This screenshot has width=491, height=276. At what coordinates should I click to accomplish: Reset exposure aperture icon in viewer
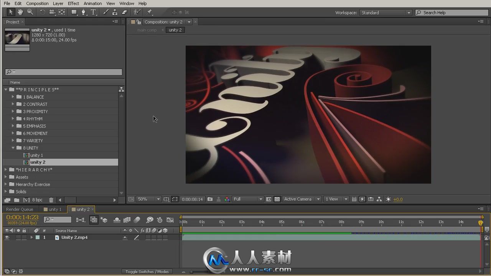[388, 199]
